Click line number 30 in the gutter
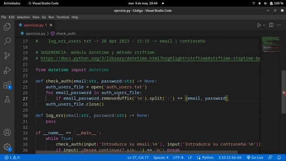Screen dimensions: 286x161 pyautogui.click(x=25, y=116)
